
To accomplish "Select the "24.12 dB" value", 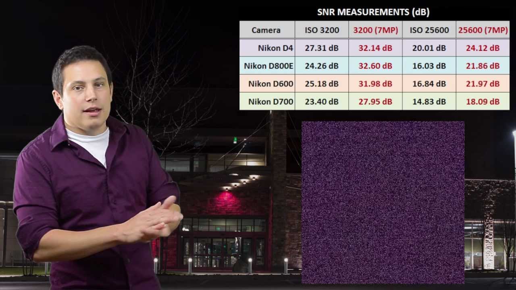I will [483, 48].
